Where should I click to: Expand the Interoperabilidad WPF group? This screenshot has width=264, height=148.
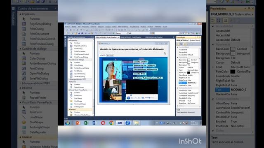coord(69,79)
